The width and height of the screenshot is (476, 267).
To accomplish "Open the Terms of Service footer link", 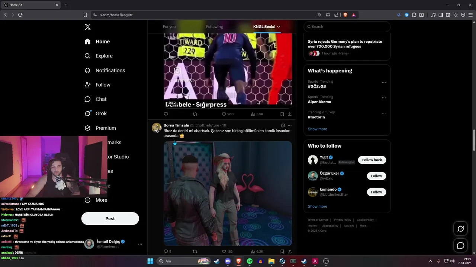I will pyautogui.click(x=318, y=220).
